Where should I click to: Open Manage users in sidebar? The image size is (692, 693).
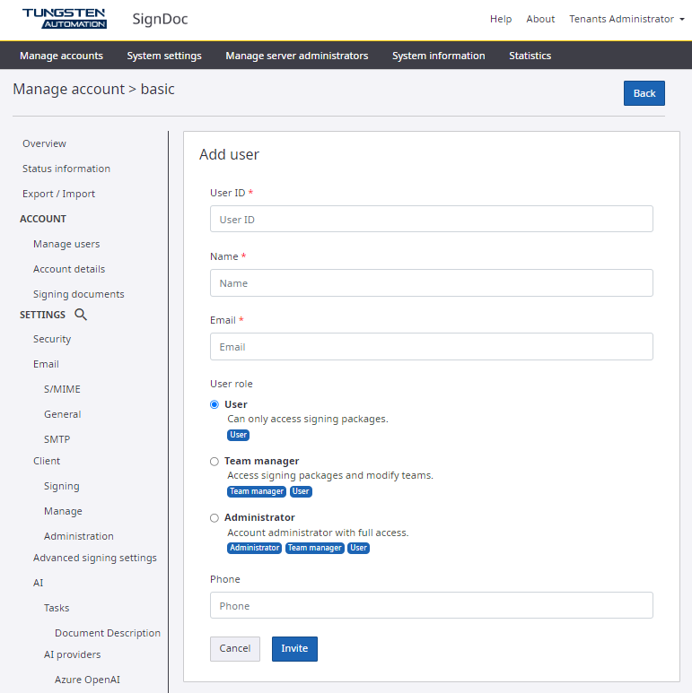point(66,244)
